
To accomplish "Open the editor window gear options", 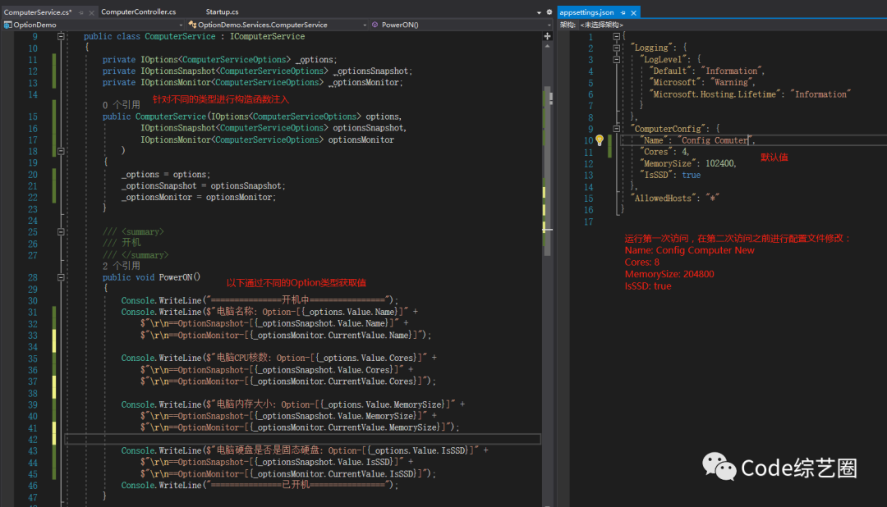I will coord(549,11).
